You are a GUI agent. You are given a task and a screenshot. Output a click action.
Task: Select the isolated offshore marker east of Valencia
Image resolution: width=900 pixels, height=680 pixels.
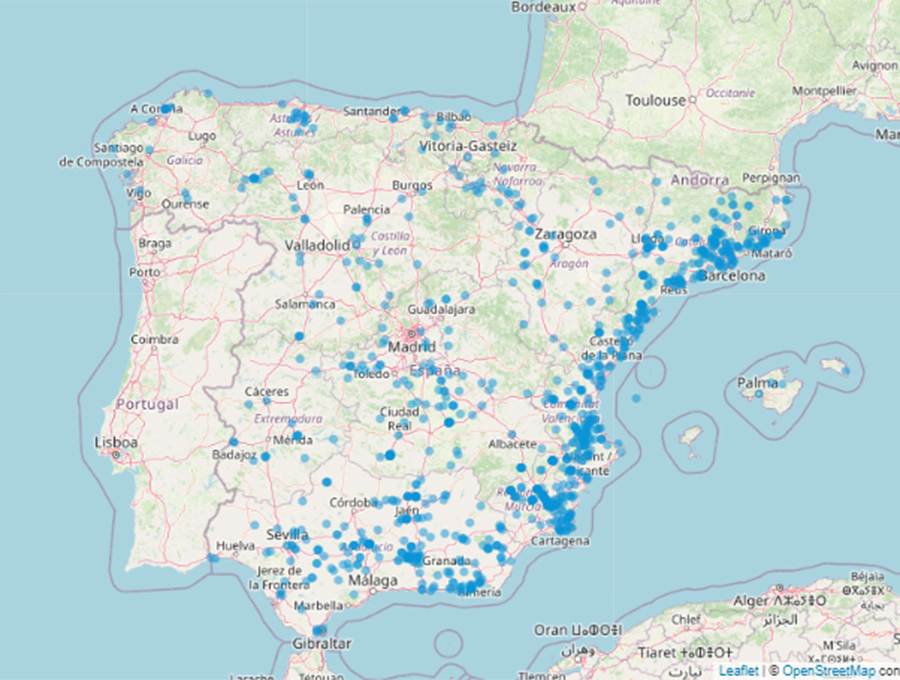pos(636,398)
